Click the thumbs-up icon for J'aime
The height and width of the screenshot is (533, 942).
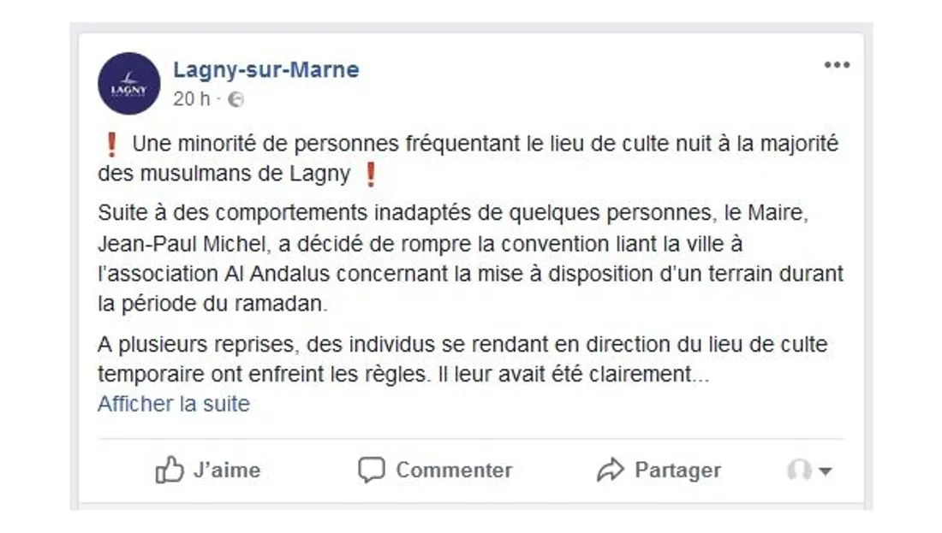170,470
